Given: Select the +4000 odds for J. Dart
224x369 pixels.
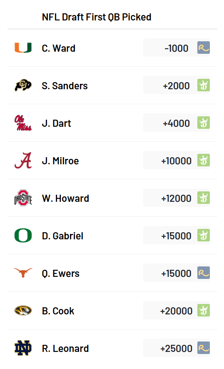Looking at the screenshot, I should point(177,123).
